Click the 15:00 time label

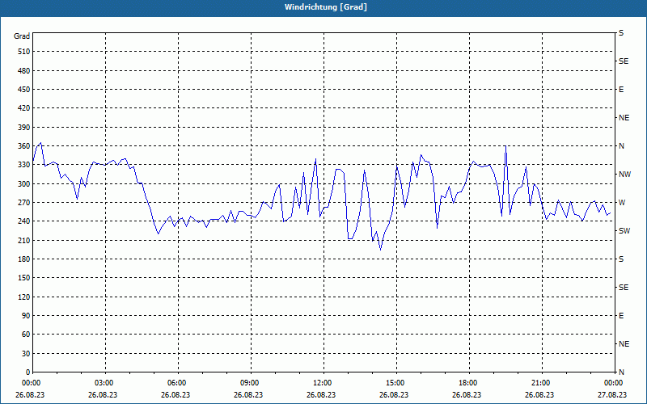point(394,383)
